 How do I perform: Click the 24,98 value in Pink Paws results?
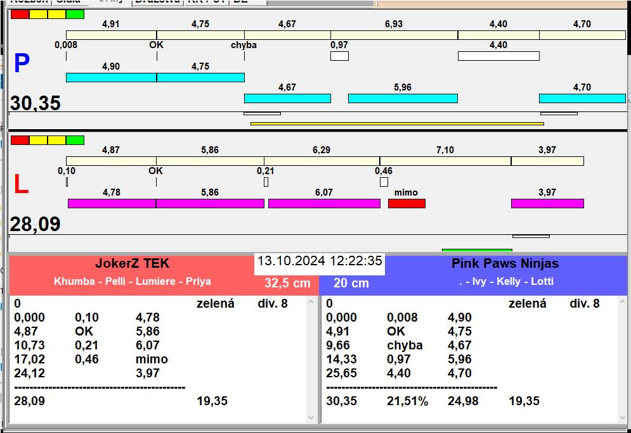click(x=463, y=401)
